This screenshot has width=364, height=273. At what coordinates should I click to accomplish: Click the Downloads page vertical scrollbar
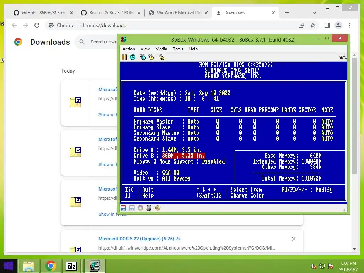pos(354,116)
